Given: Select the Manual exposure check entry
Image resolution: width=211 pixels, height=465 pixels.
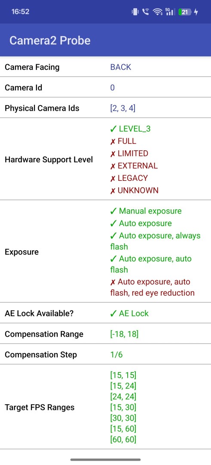Looking at the screenshot, I should (146, 211).
